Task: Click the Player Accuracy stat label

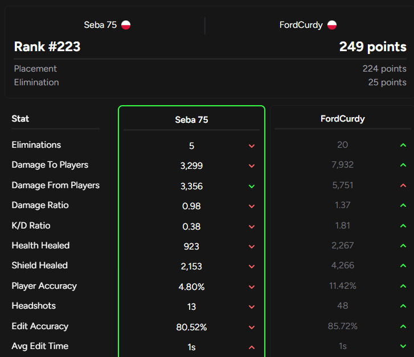Action: (x=44, y=286)
